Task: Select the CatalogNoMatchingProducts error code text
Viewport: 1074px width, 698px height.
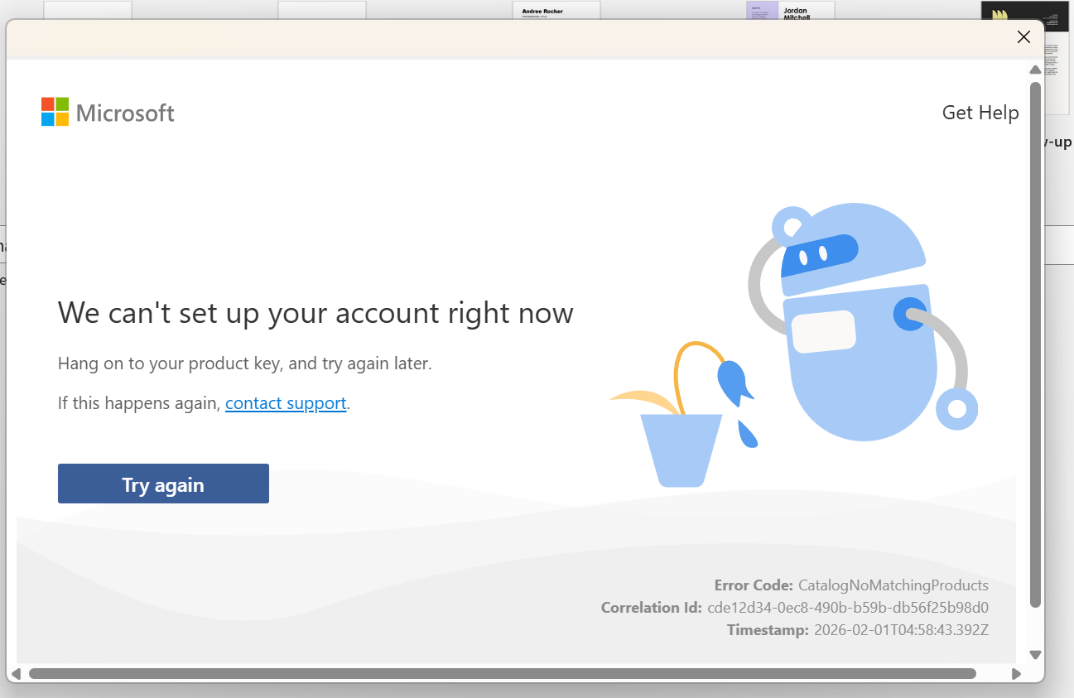Action: (x=893, y=585)
